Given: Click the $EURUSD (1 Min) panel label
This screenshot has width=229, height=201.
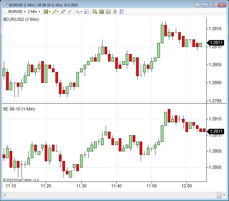Looking at the screenshot, I should pos(21,19).
